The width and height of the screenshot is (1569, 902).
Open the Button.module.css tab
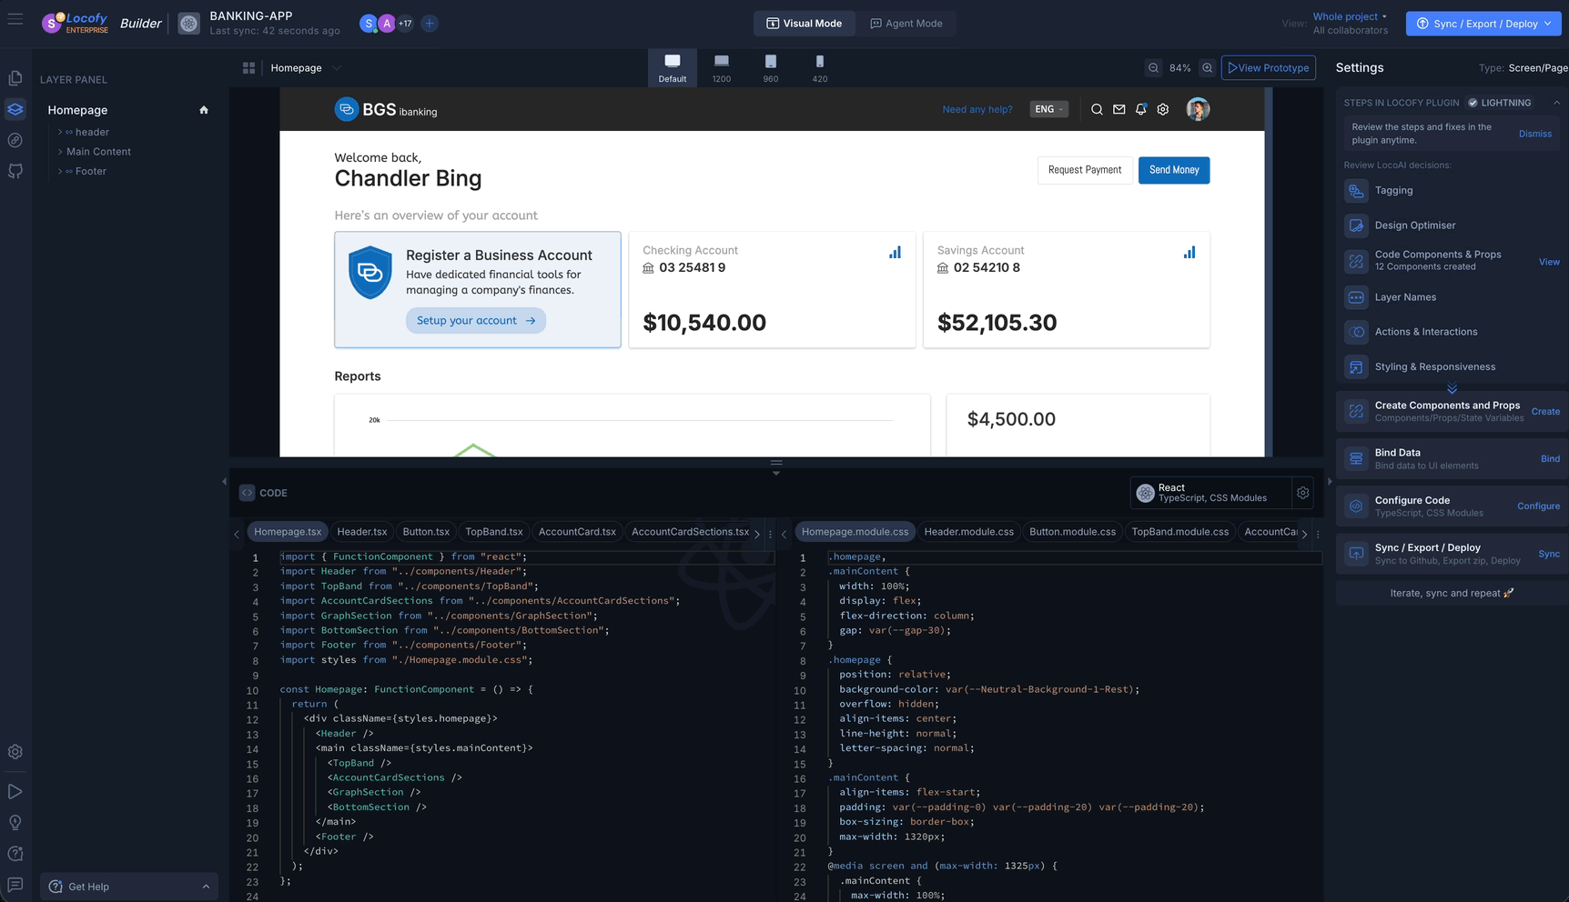1071,532
